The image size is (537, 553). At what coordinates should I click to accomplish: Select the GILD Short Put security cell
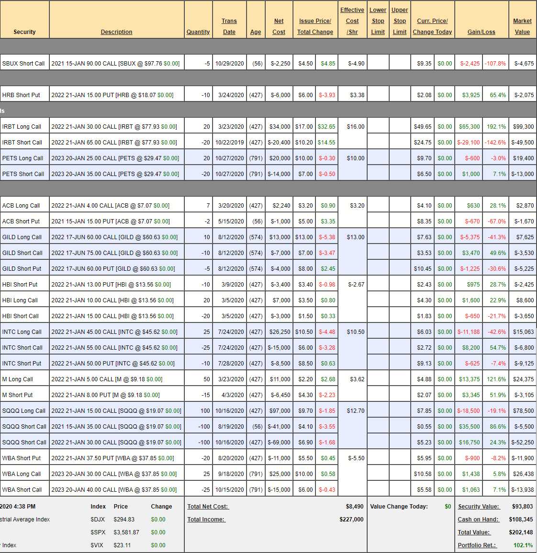pyautogui.click(x=22, y=269)
